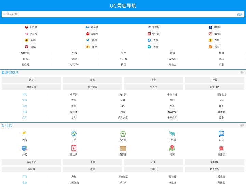Click the 网易 news button

[x=31, y=80]
